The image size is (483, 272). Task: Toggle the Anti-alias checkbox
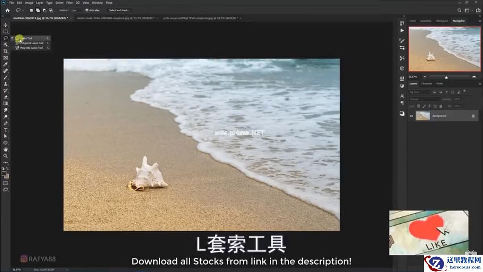[x=86, y=10]
